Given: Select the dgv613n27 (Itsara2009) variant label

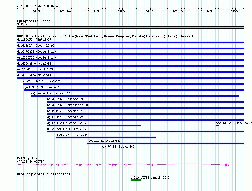Looking at the screenshot, I should tap(36, 46).
